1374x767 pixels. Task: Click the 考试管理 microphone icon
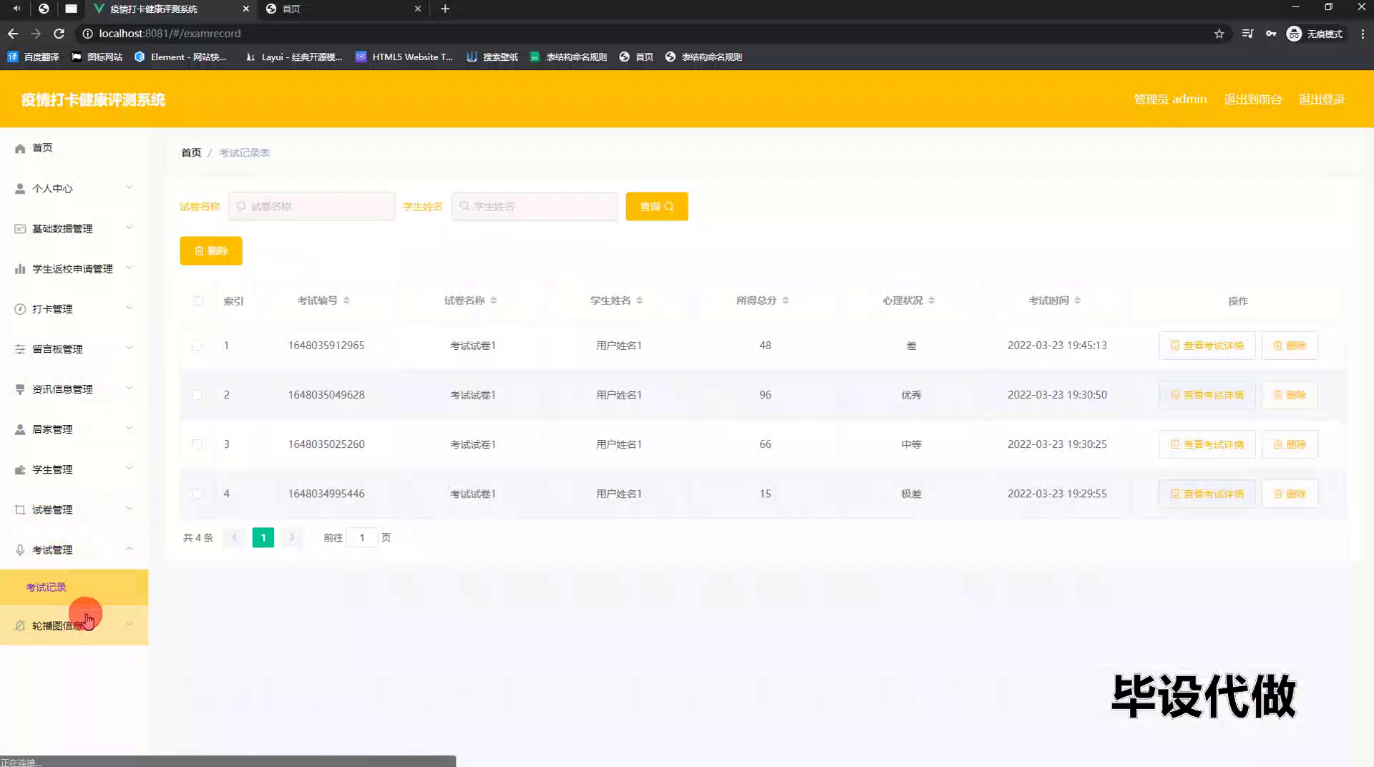point(20,550)
